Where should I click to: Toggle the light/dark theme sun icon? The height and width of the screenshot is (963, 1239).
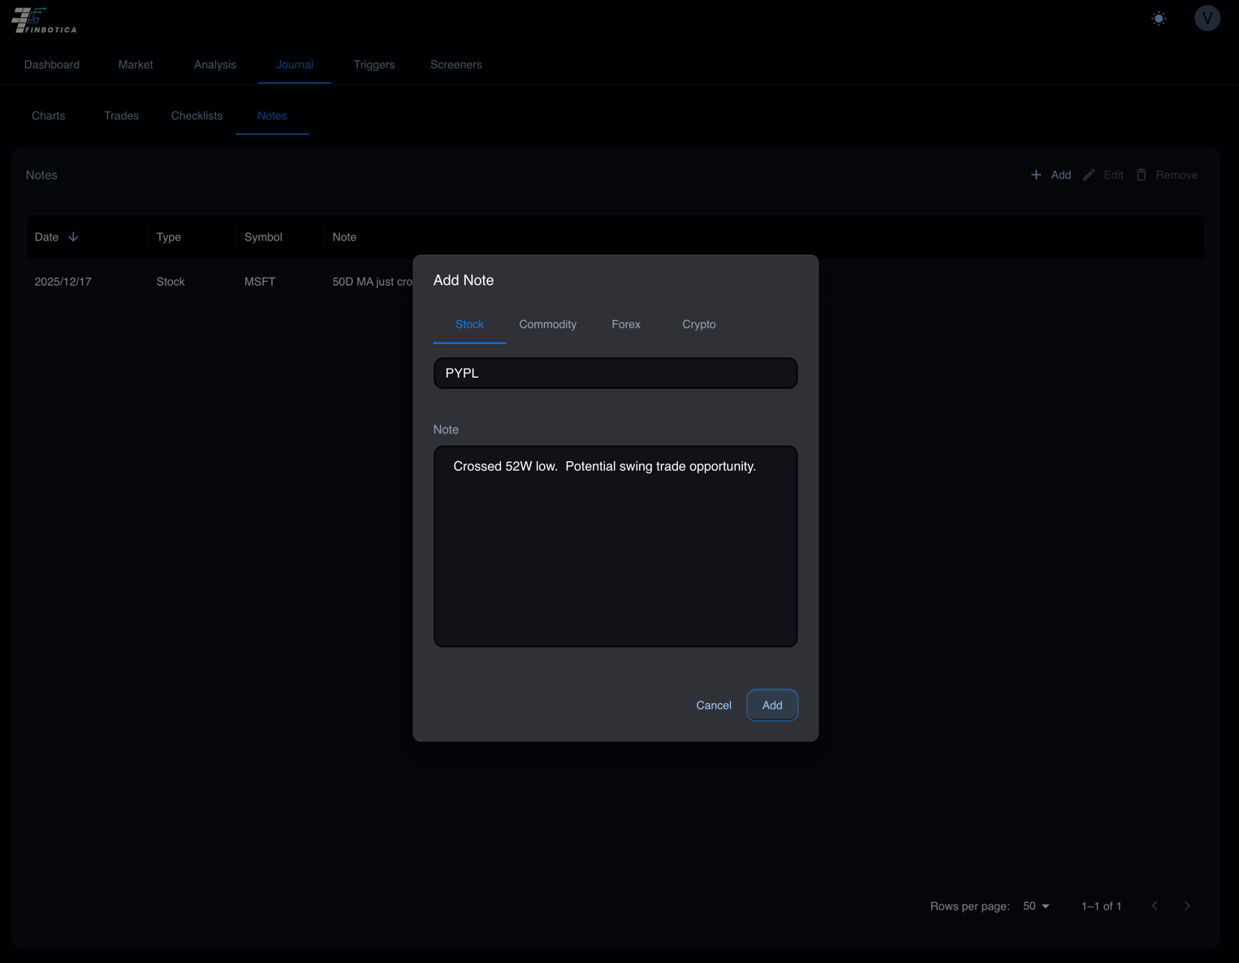[1159, 19]
